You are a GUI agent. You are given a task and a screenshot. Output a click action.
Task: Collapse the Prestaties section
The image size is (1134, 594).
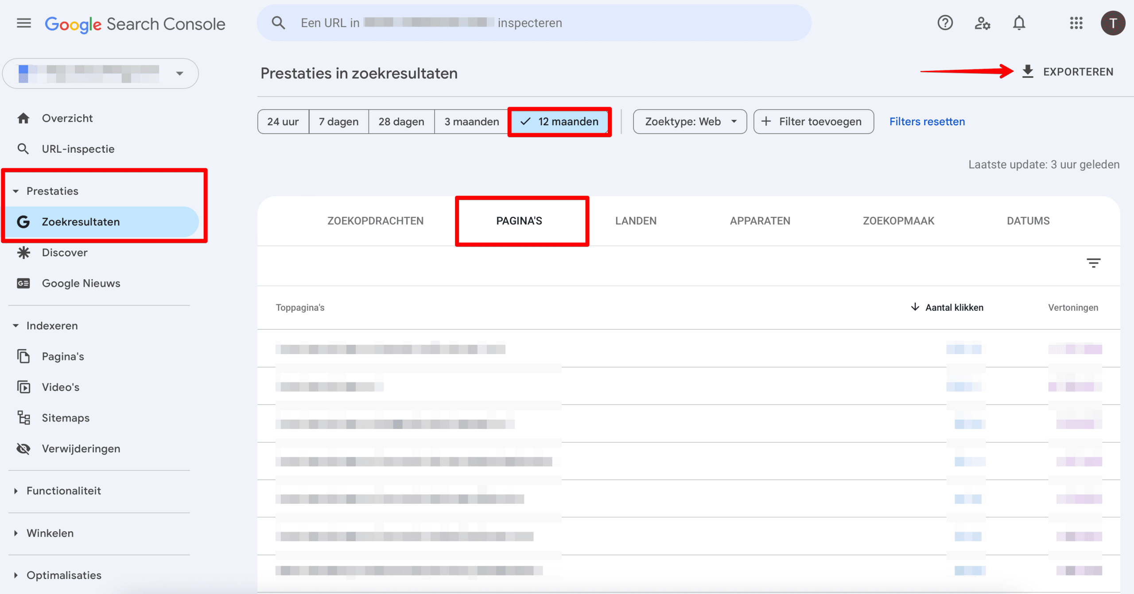(16, 191)
